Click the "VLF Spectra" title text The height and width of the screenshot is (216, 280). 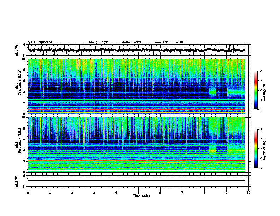tap(40, 42)
